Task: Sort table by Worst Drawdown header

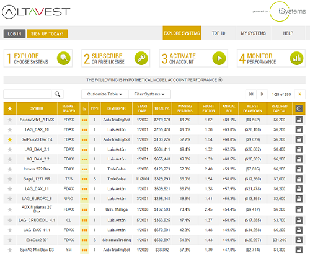Action: click(252, 108)
